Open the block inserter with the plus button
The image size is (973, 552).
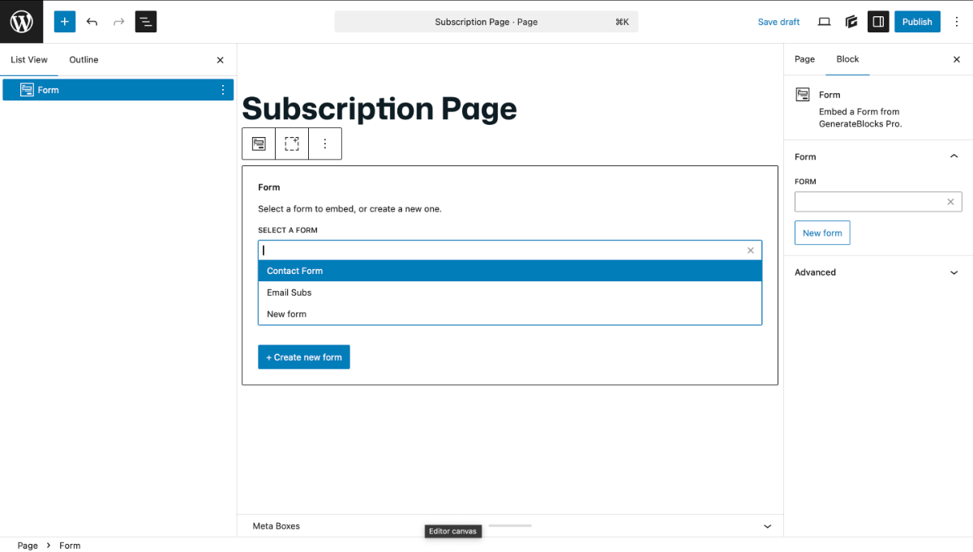click(x=65, y=22)
